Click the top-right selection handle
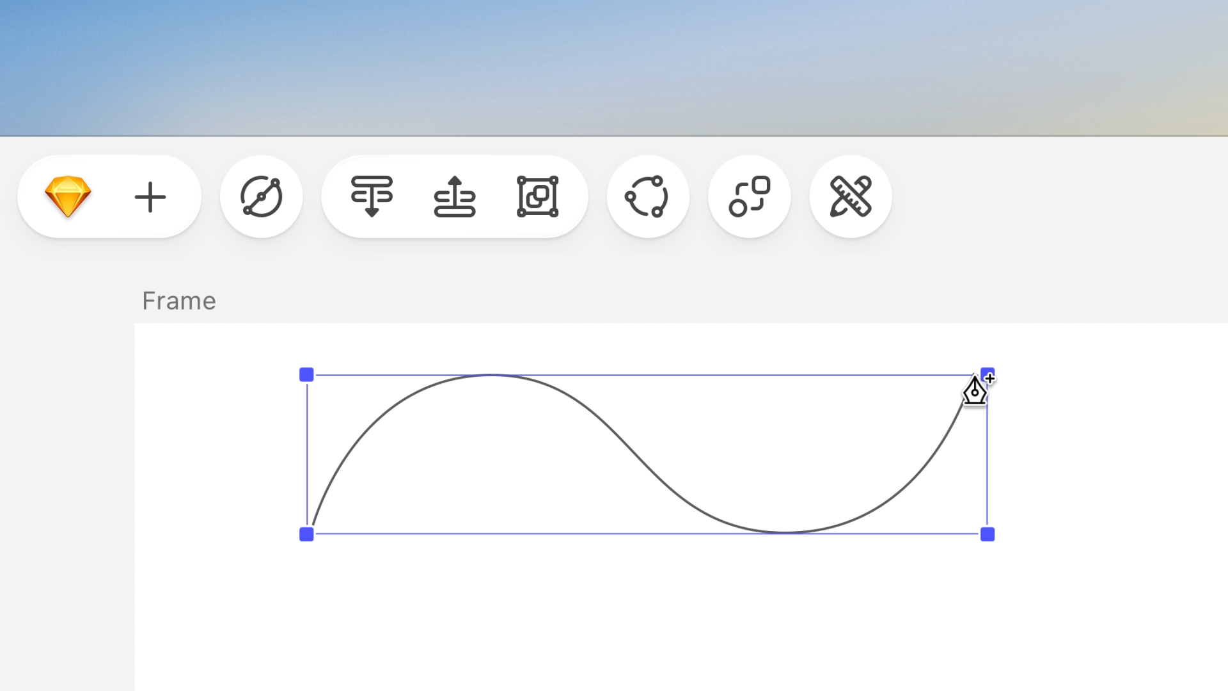 click(x=987, y=372)
